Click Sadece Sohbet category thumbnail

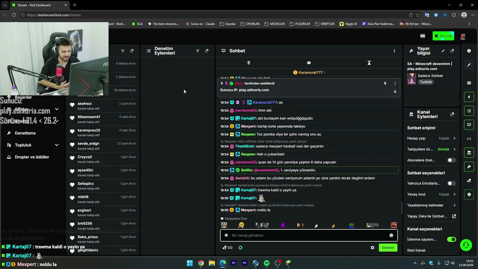[412, 78]
